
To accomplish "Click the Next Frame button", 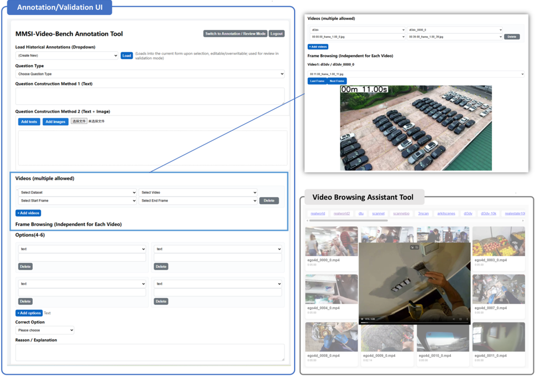I will pos(337,81).
